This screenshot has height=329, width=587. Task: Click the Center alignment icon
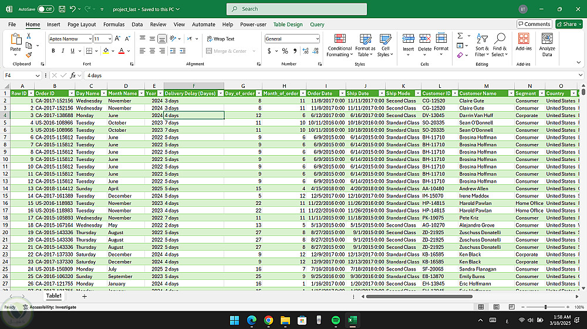[152, 51]
